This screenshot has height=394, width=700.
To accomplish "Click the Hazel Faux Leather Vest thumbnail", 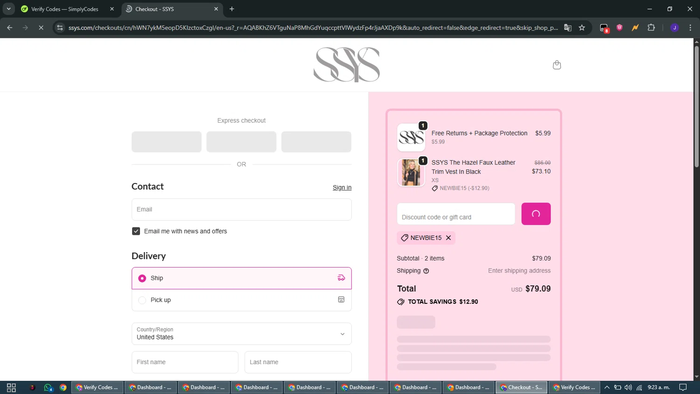I will click(411, 172).
